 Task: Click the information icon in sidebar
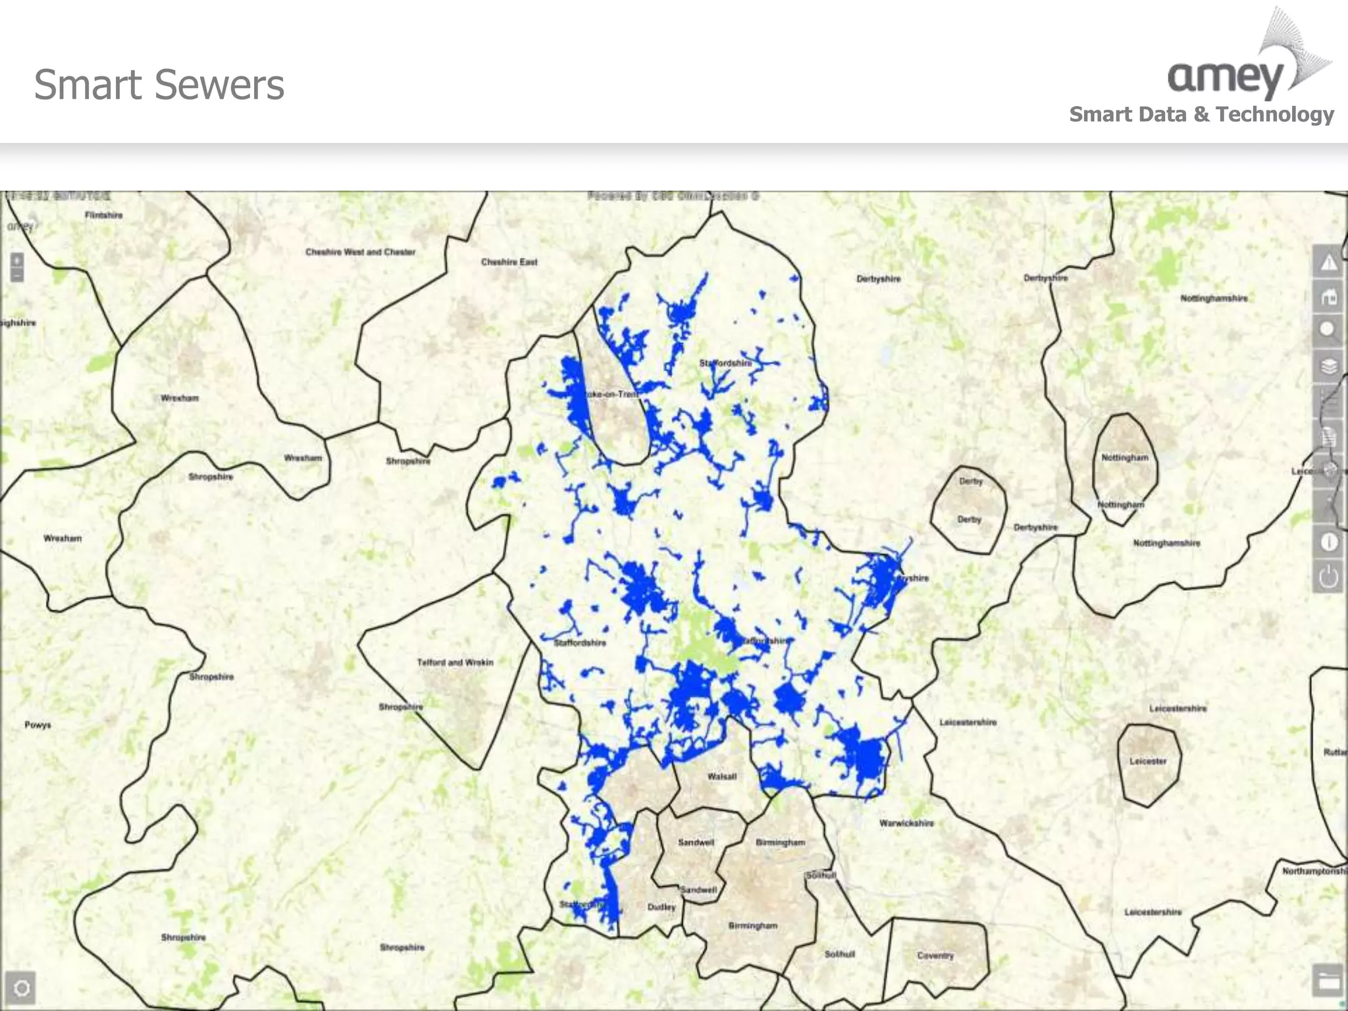coord(1328,542)
